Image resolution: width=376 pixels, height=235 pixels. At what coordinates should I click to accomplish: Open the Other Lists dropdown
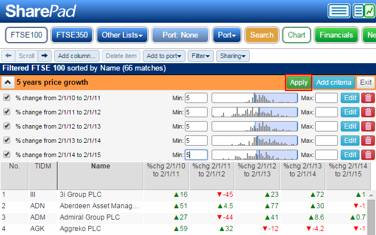coord(122,35)
